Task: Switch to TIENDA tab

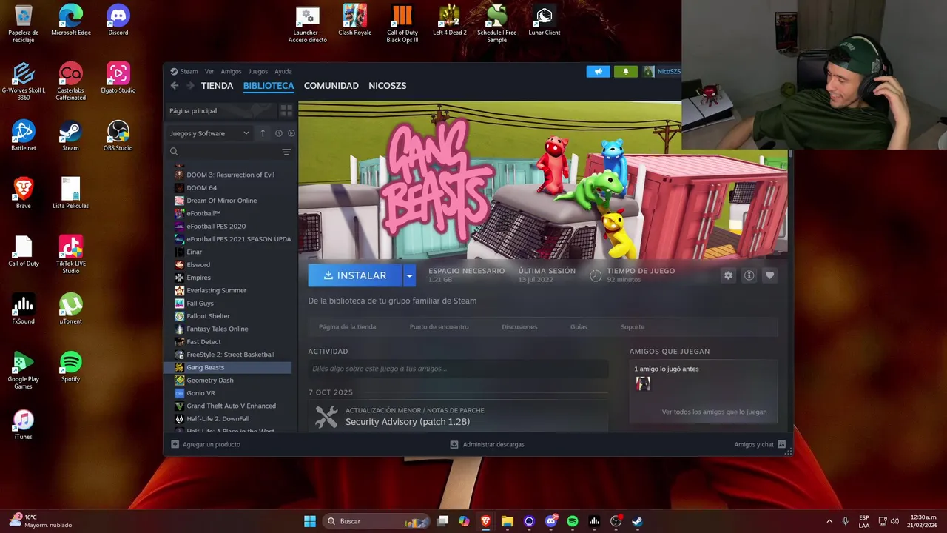Action: coord(218,86)
